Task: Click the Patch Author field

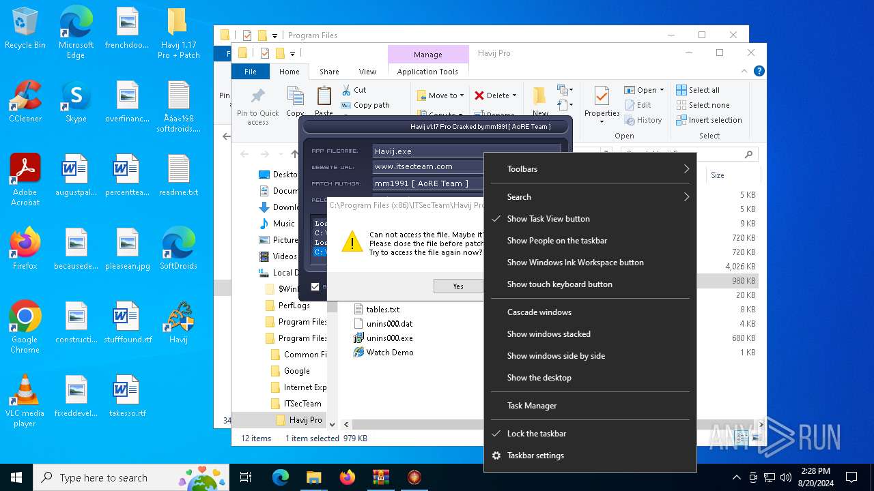Action: click(428, 183)
